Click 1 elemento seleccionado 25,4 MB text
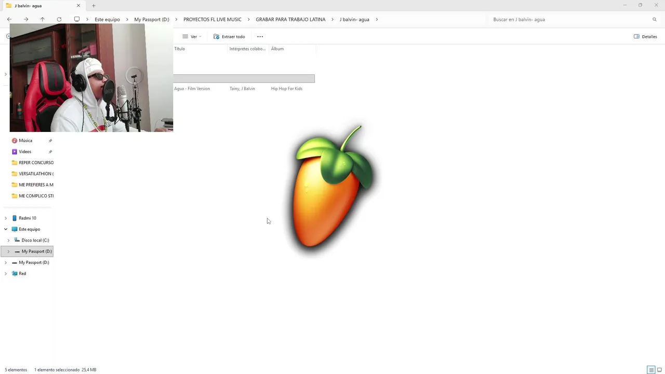Screen dimensions: 665x374 pos(65,370)
